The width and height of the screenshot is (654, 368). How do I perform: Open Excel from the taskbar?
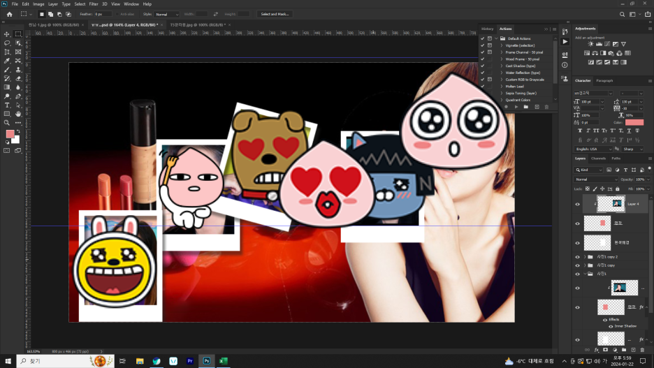(x=224, y=361)
